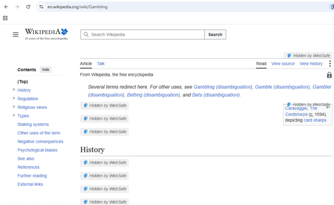
Task: Open Caravaggio link in image caption
Action: (296, 108)
